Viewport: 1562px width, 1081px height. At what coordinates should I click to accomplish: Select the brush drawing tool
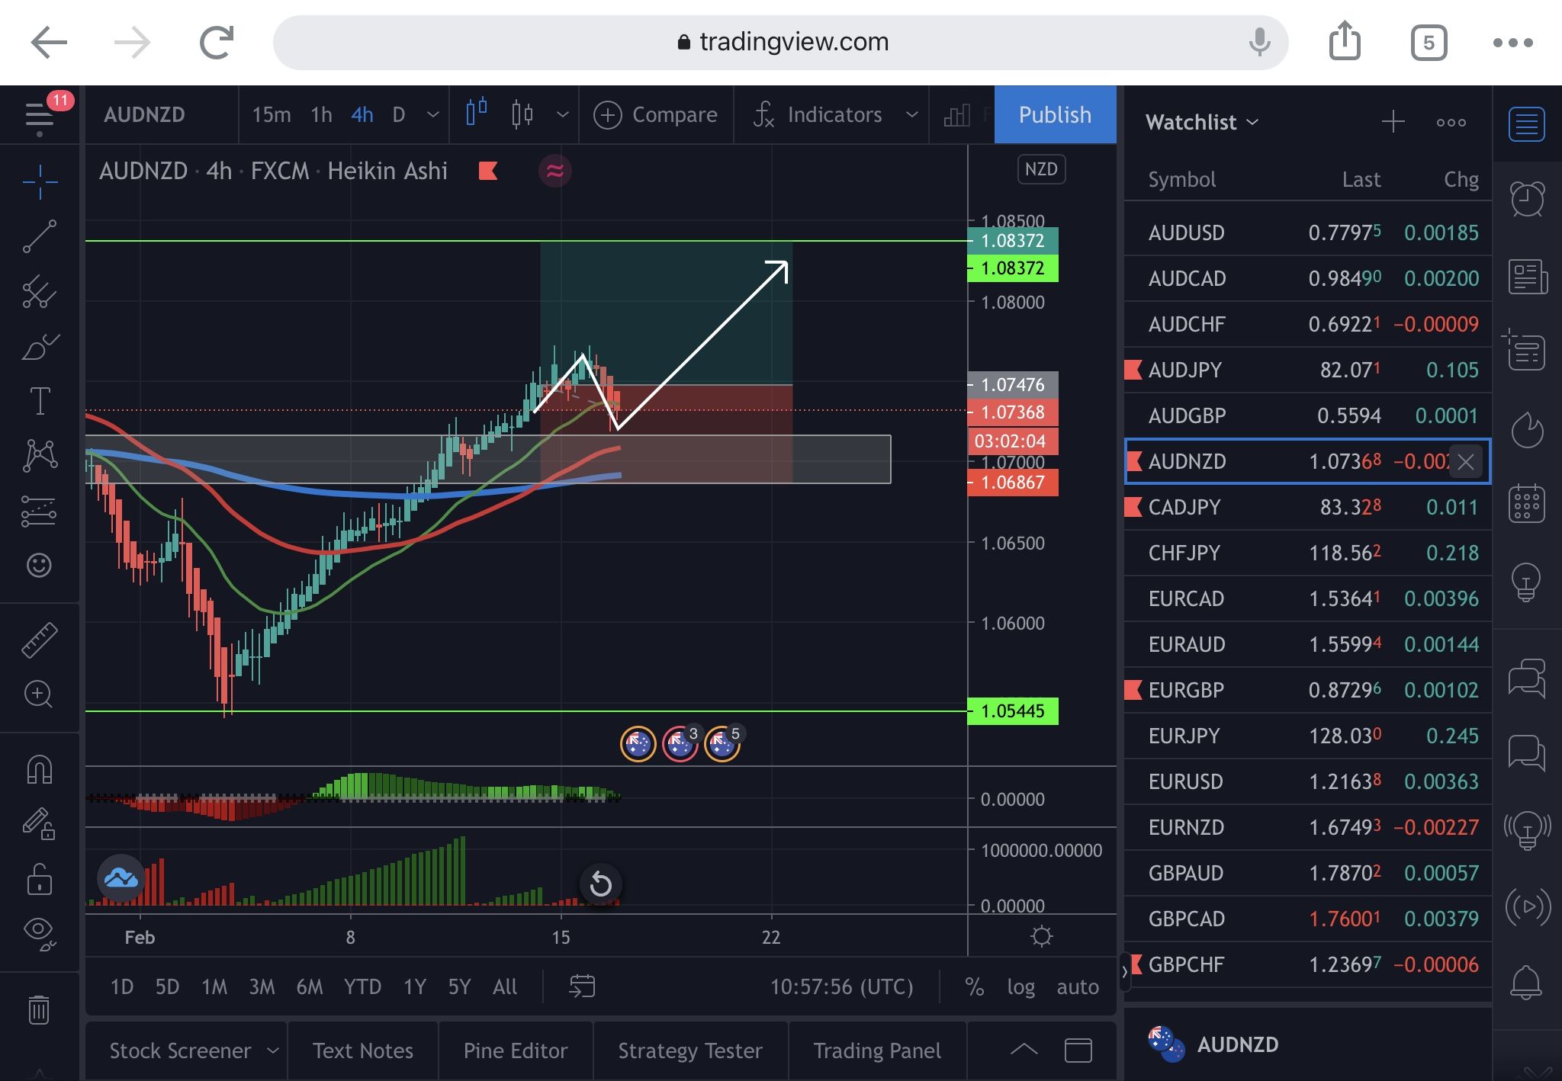(x=40, y=346)
